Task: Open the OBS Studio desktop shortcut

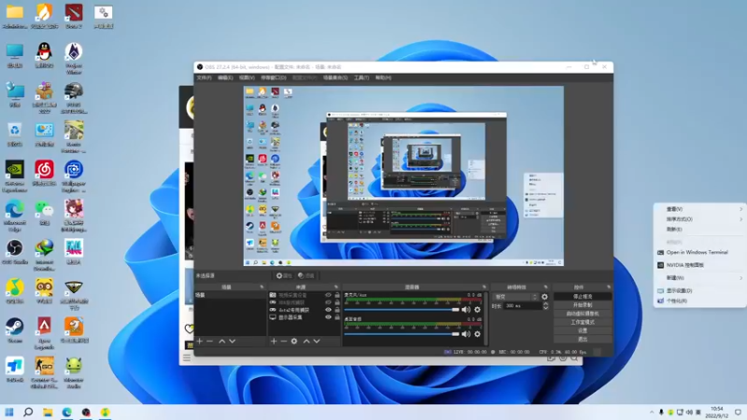Action: [x=15, y=252]
